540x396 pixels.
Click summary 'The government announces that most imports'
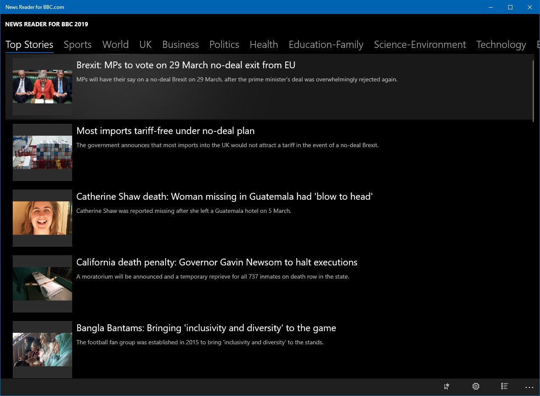click(x=228, y=145)
